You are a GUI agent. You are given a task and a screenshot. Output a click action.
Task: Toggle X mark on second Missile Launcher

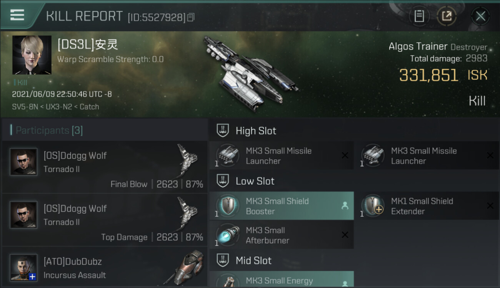[490, 156]
